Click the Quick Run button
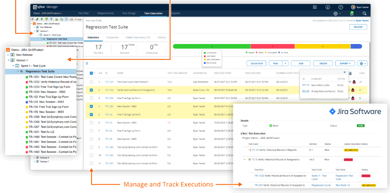Image resolution: width=390 pixels, height=193 pixels. click(256, 63)
